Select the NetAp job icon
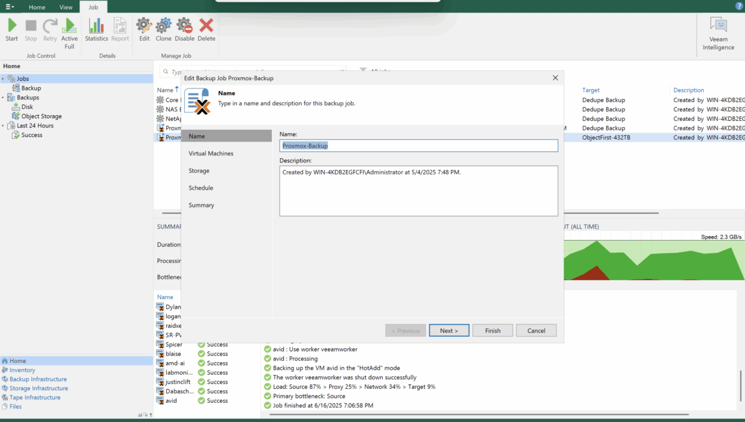Image resolution: width=745 pixels, height=422 pixels. click(x=160, y=118)
